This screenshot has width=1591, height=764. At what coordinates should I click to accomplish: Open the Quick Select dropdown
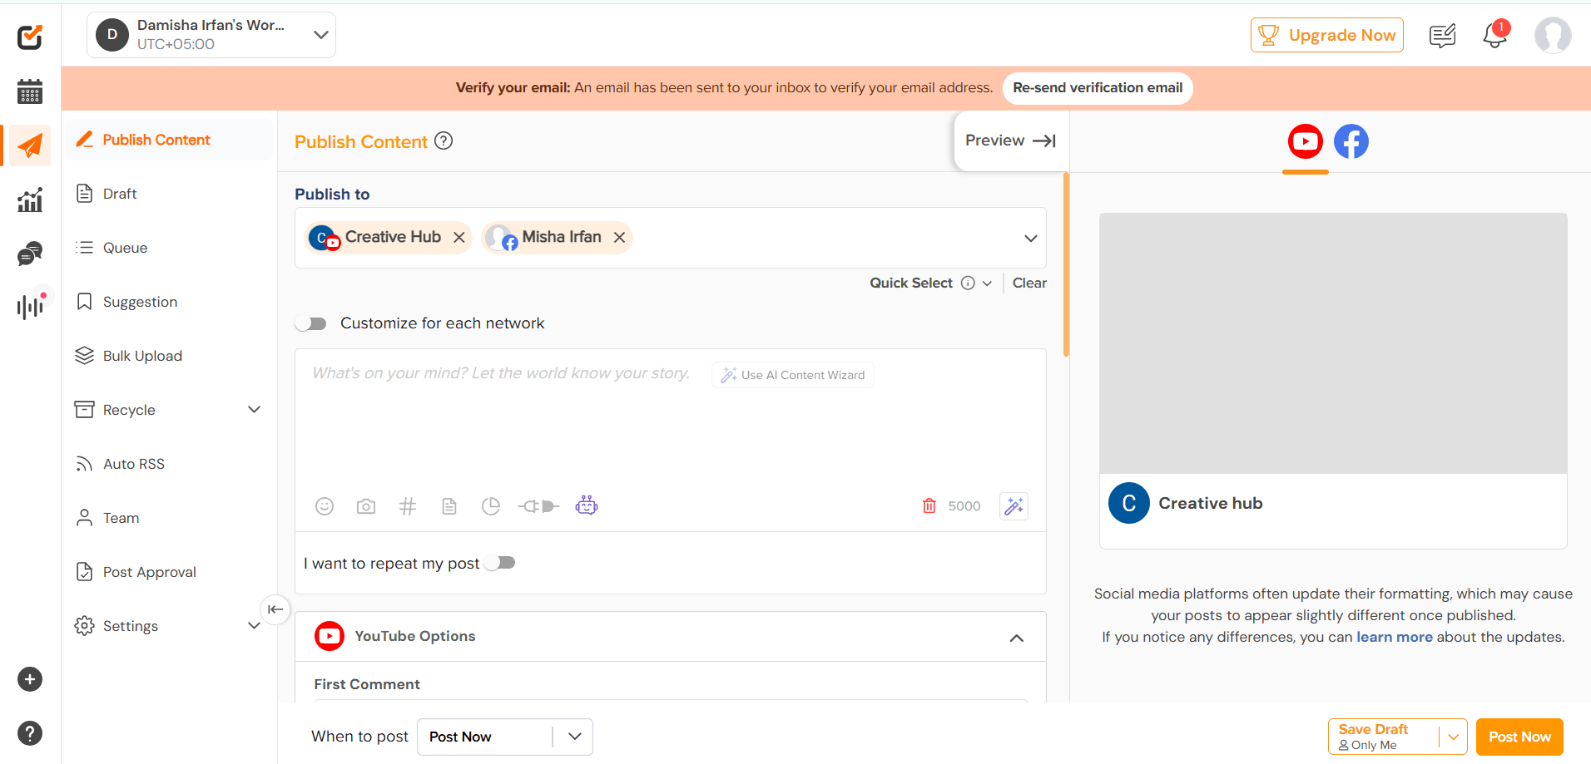pyautogui.click(x=987, y=283)
